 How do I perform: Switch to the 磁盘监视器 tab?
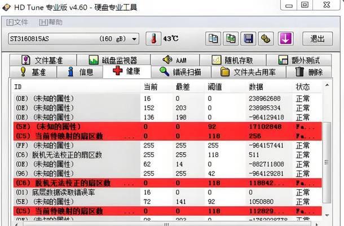click(x=113, y=60)
